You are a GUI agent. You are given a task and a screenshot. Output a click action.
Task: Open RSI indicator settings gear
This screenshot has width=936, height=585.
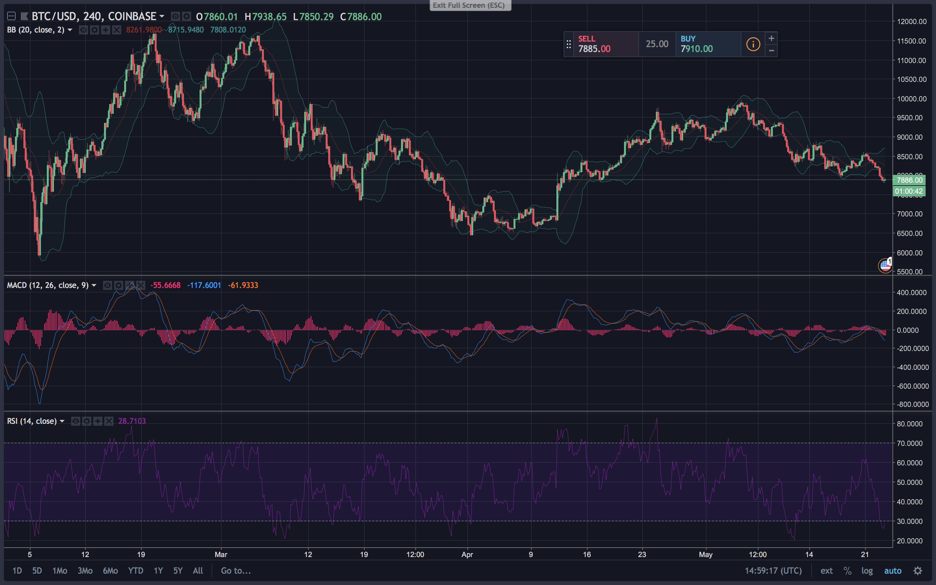[x=87, y=421]
